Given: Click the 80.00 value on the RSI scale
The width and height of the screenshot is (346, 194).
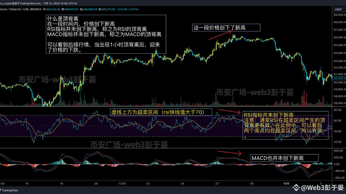Looking at the screenshot, I should click(338, 109).
